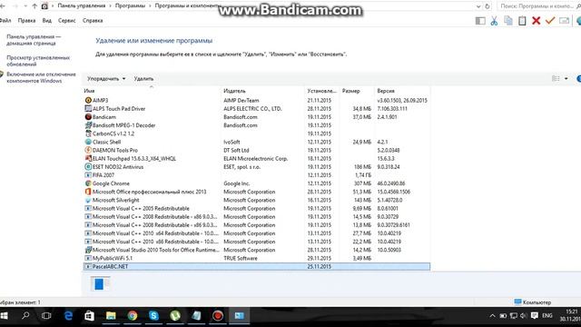Click the Microsoft Office 2013 icon
The image size is (581, 327).
(x=88, y=192)
